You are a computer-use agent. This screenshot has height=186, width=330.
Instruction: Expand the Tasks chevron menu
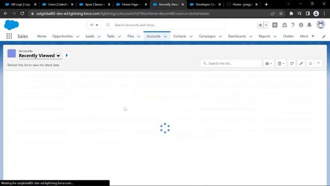(x=119, y=37)
